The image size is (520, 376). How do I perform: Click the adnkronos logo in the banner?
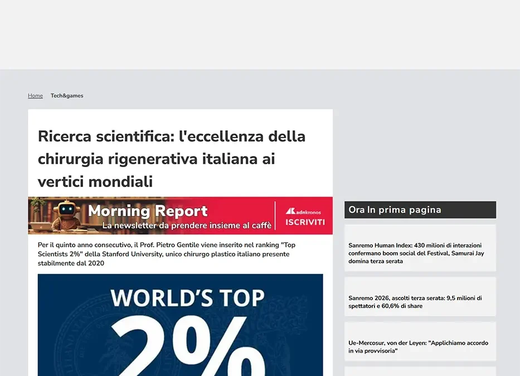tap(303, 211)
